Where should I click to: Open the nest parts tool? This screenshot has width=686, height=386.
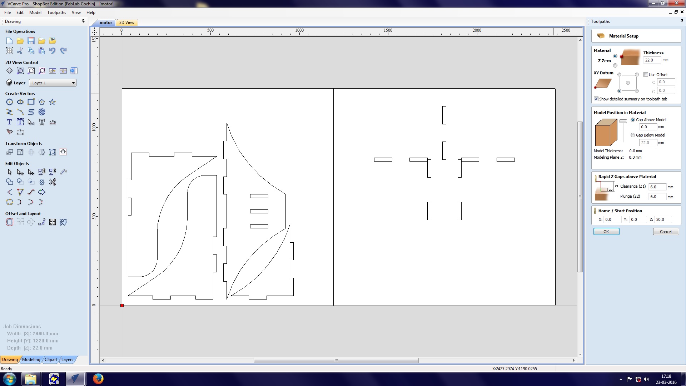coord(63,222)
